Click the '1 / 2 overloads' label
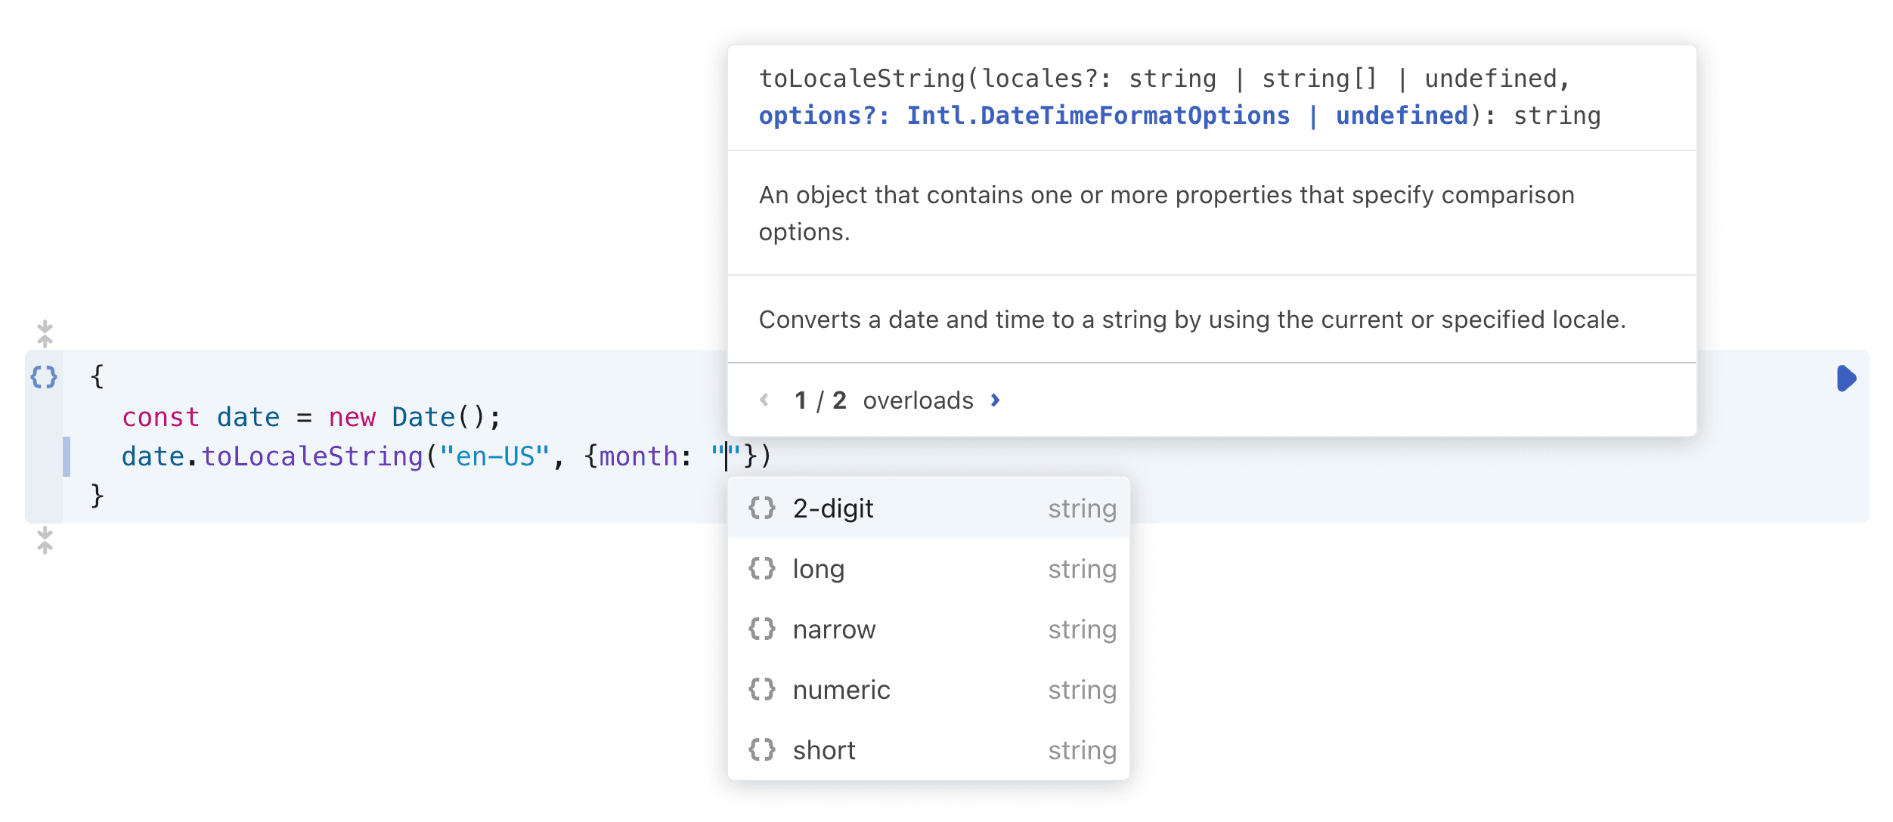The width and height of the screenshot is (1893, 822). click(884, 400)
